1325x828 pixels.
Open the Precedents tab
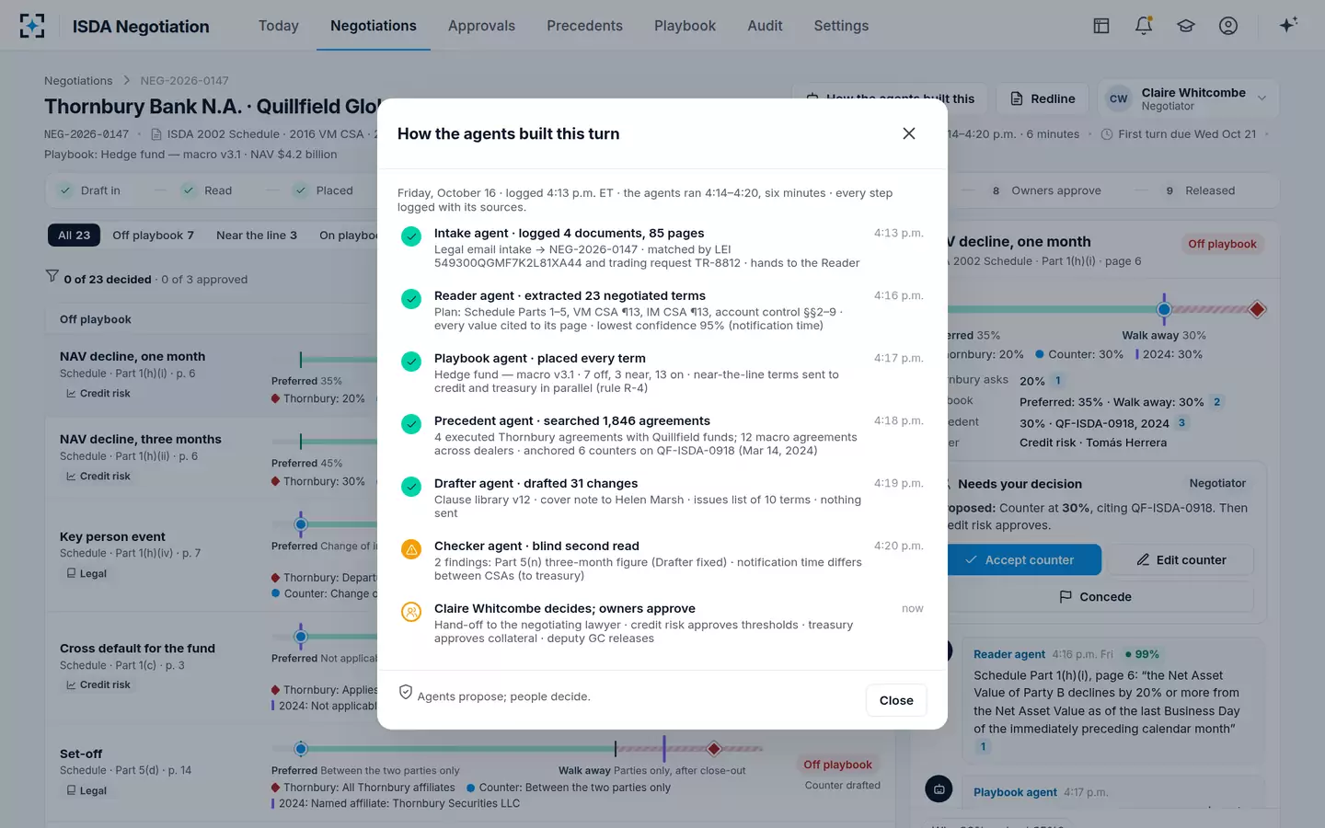pyautogui.click(x=584, y=26)
